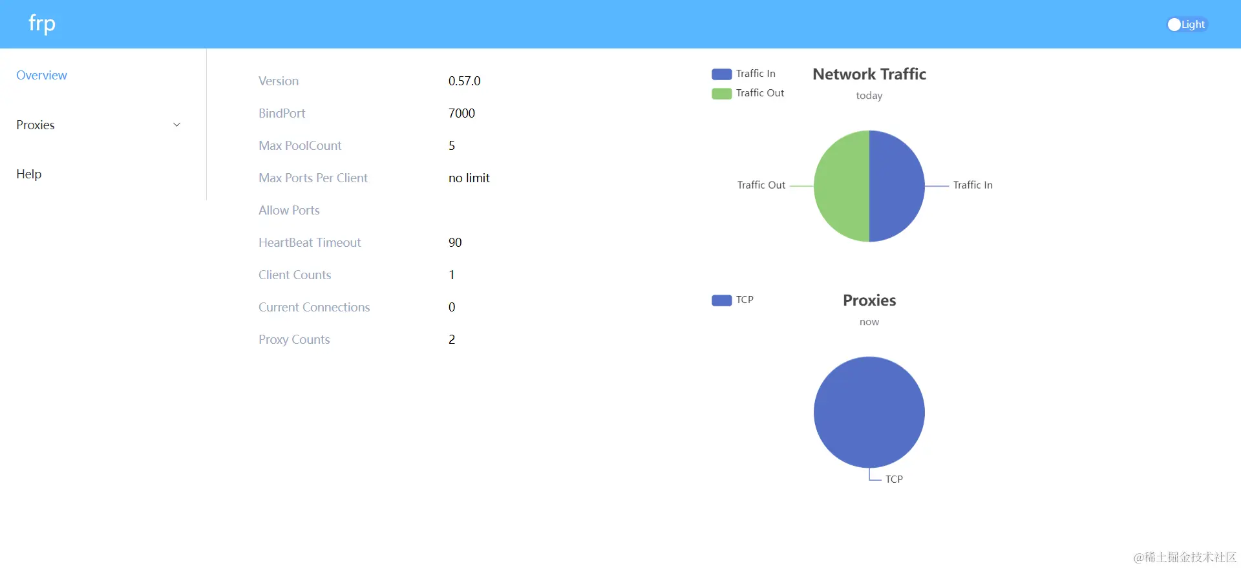The height and width of the screenshot is (568, 1241).
Task: Toggle the TCP legend swatch
Action: pyautogui.click(x=721, y=300)
